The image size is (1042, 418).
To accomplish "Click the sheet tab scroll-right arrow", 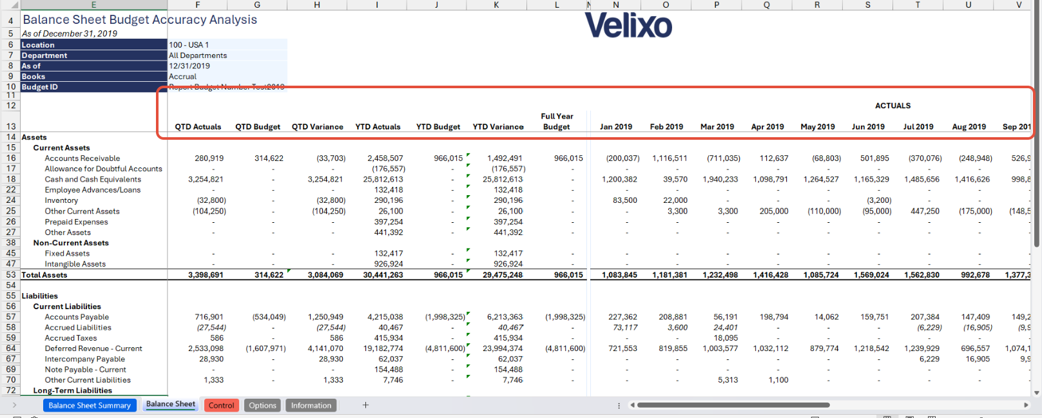I will coord(14,405).
